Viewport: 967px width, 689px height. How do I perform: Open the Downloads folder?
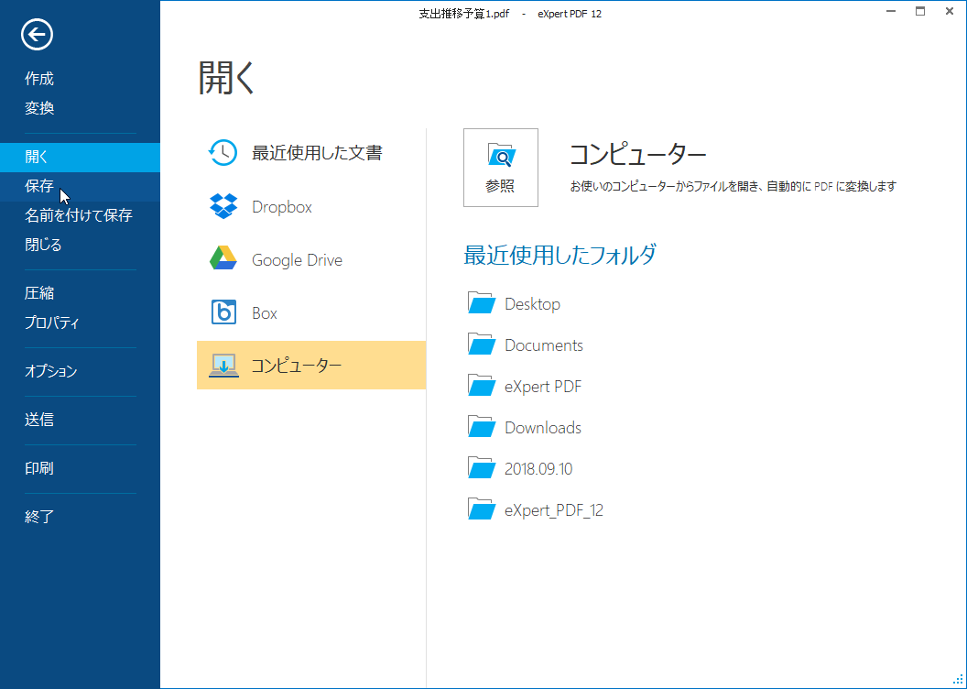point(542,427)
